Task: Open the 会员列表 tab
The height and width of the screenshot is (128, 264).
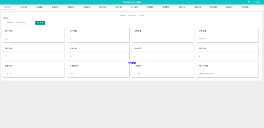Action: pos(23,7)
